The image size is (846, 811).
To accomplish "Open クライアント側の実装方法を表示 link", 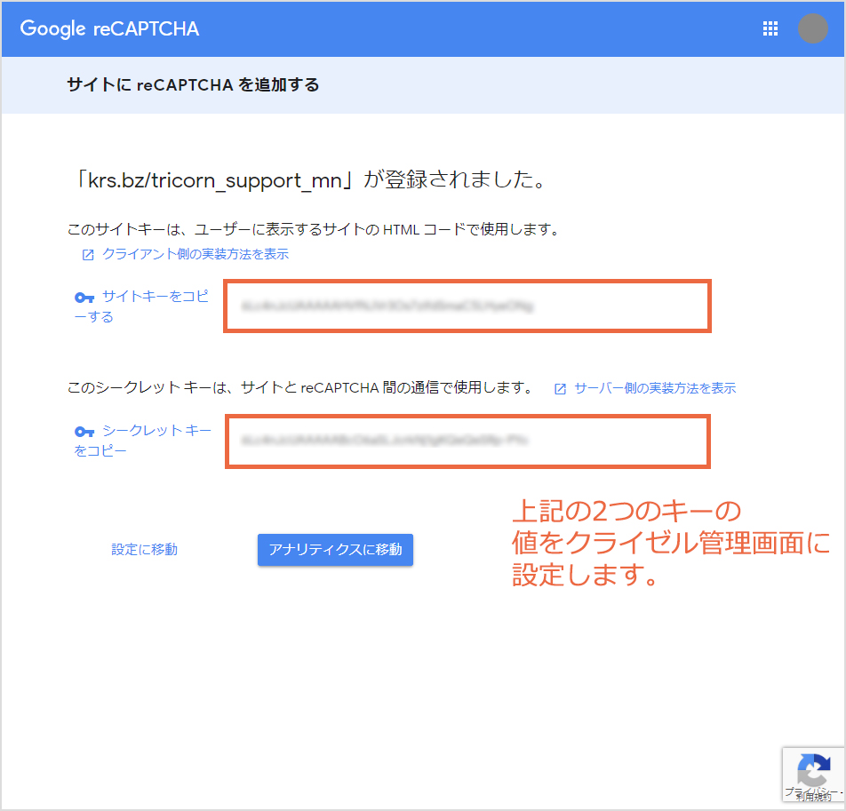I will [196, 254].
